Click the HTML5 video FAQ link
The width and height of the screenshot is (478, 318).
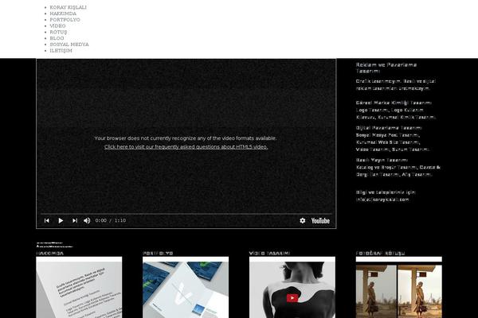pyautogui.click(x=186, y=146)
